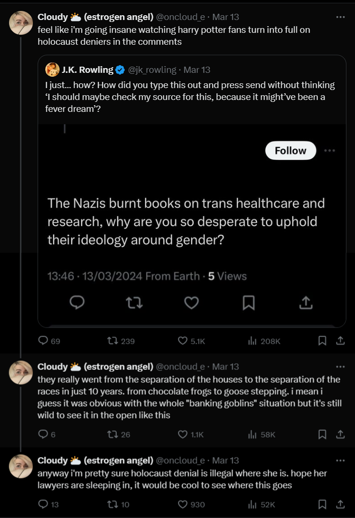Image resolution: width=355 pixels, height=518 pixels.
Task: View analytics of tweet with 208K views
Action: point(253,341)
